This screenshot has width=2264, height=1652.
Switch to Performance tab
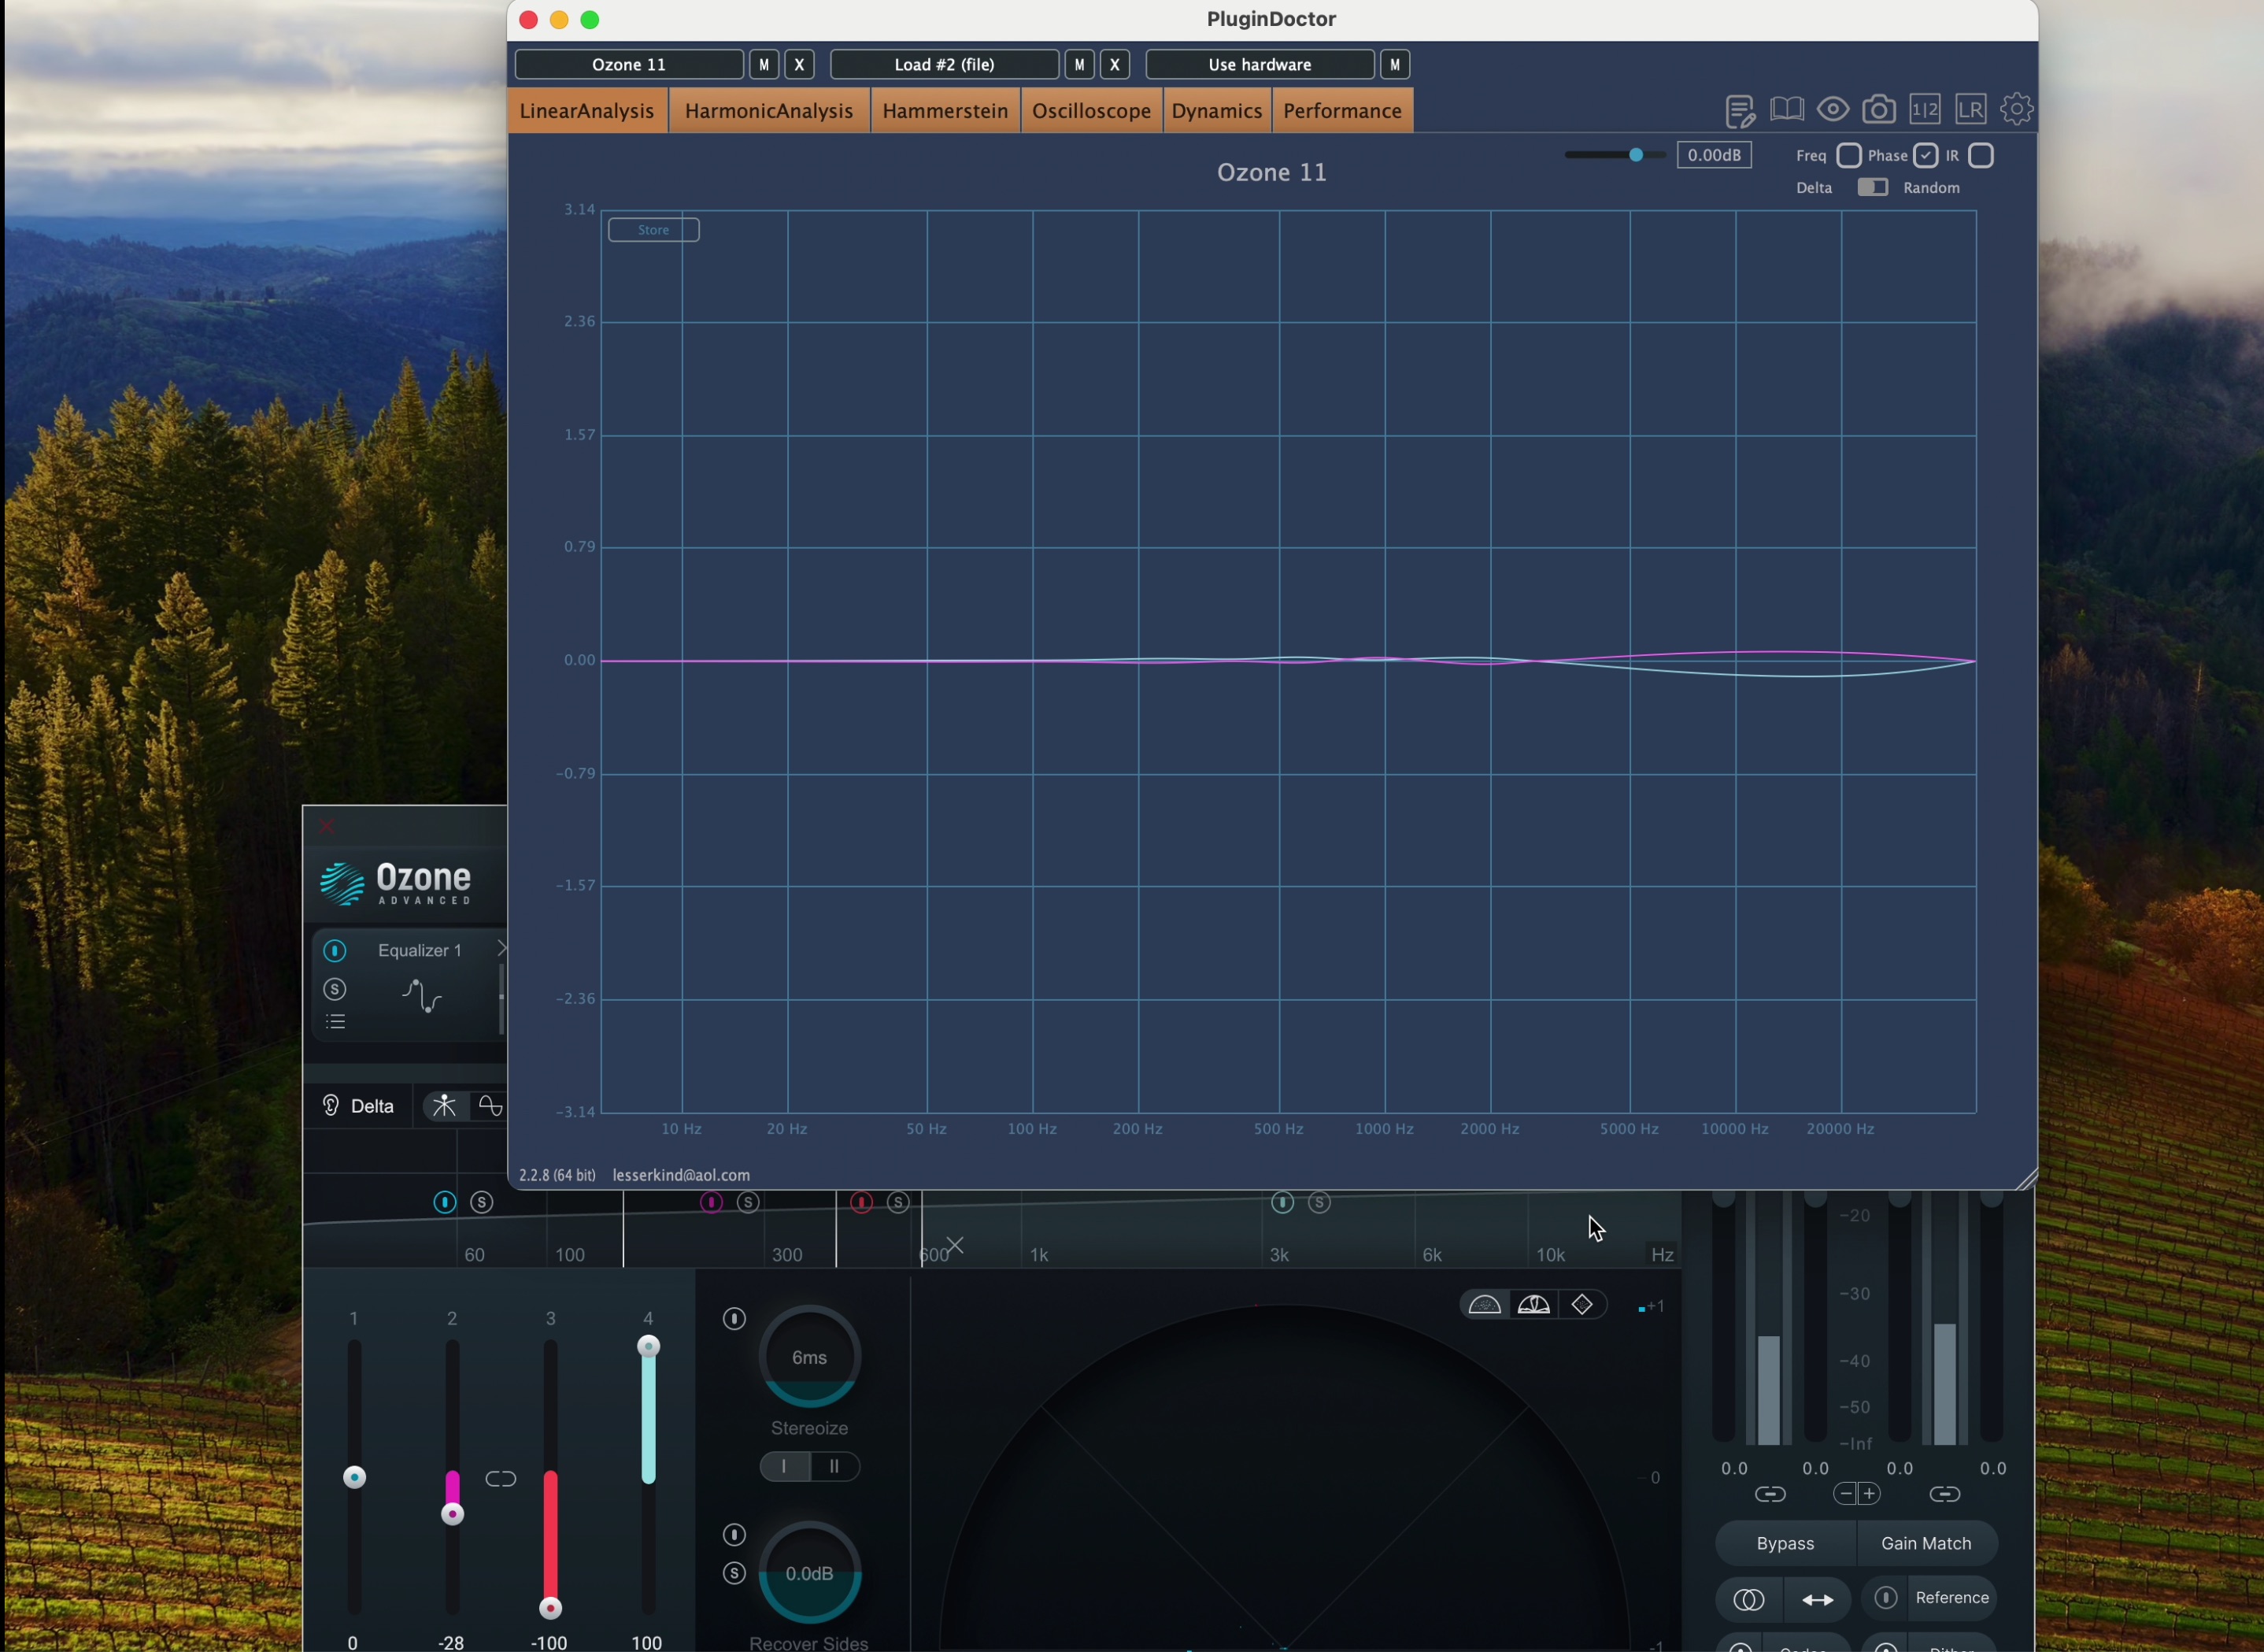(x=1342, y=111)
